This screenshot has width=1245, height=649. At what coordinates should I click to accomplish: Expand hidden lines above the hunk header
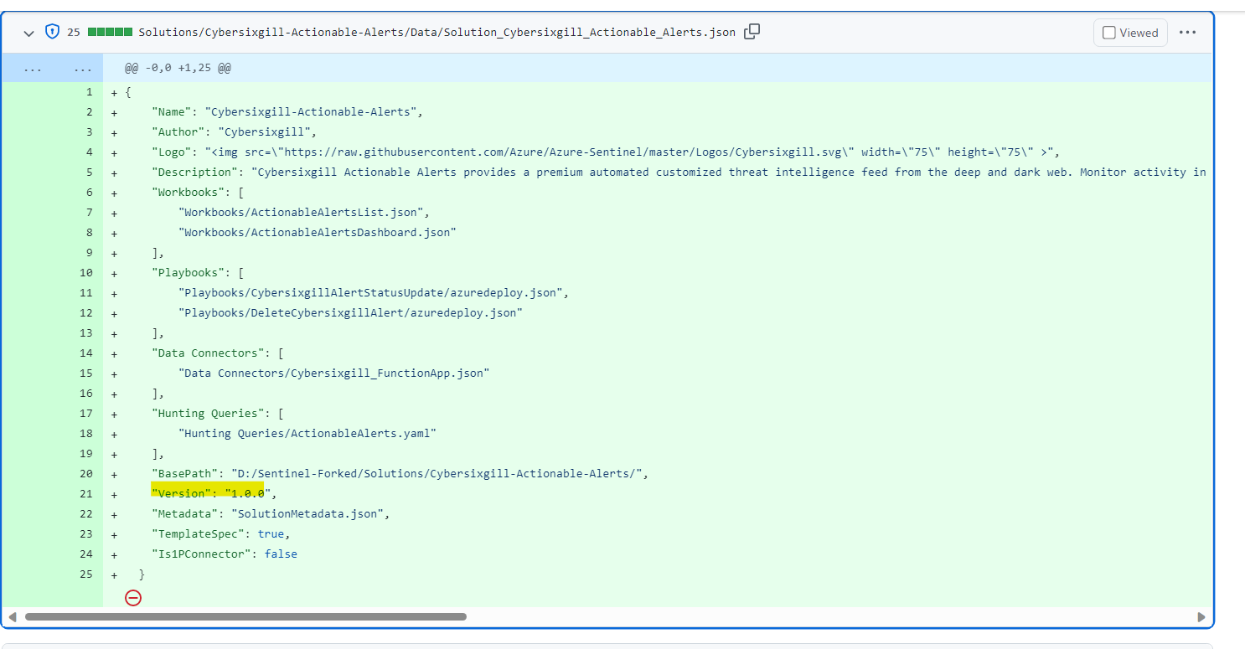pos(52,68)
